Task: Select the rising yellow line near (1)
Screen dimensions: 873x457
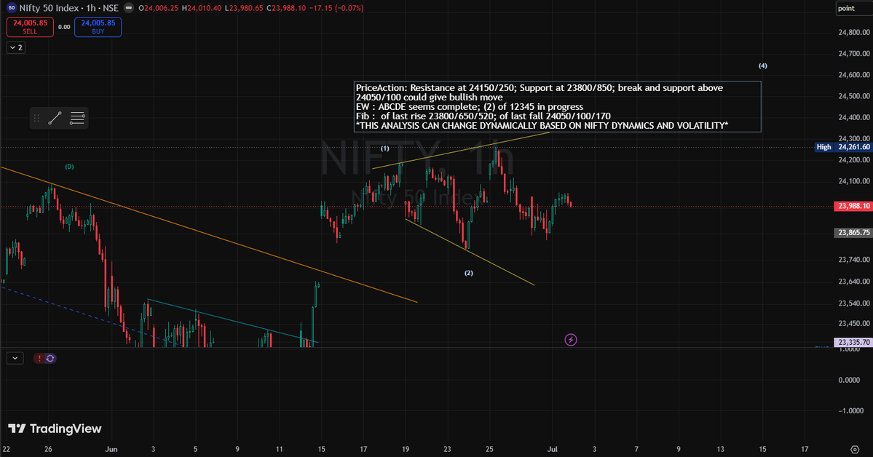Action: (x=461, y=151)
